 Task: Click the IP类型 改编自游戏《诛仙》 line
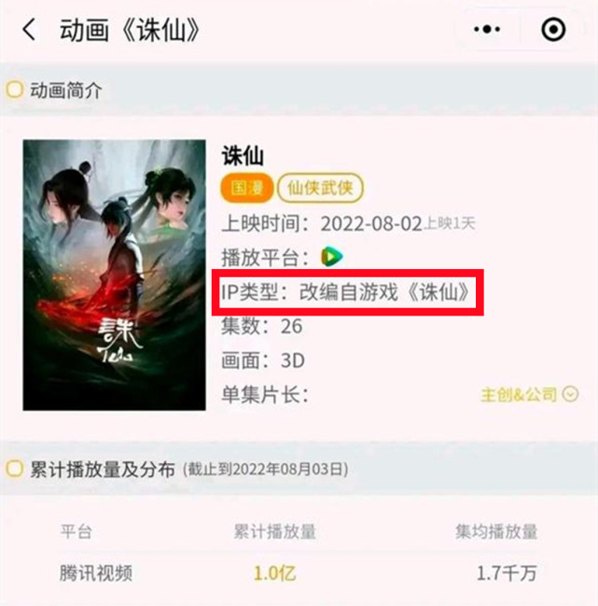pos(345,291)
